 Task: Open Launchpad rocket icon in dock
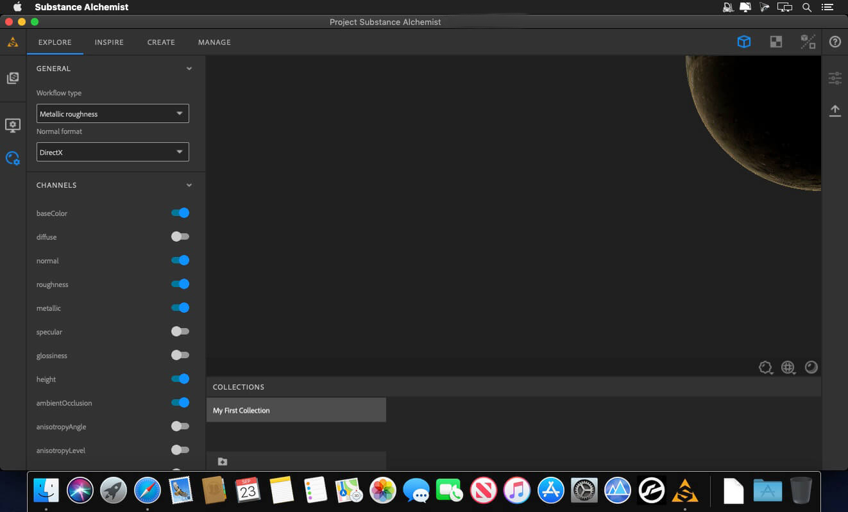coord(114,491)
